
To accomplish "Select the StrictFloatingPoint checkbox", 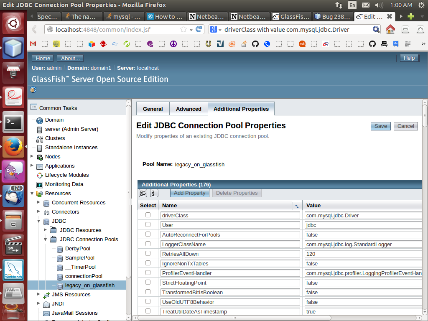I will coord(148,282).
